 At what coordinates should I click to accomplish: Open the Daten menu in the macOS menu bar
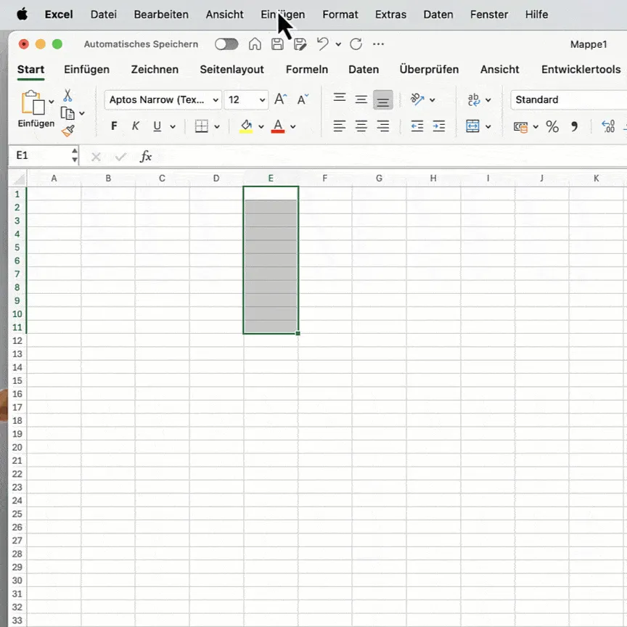click(x=438, y=15)
